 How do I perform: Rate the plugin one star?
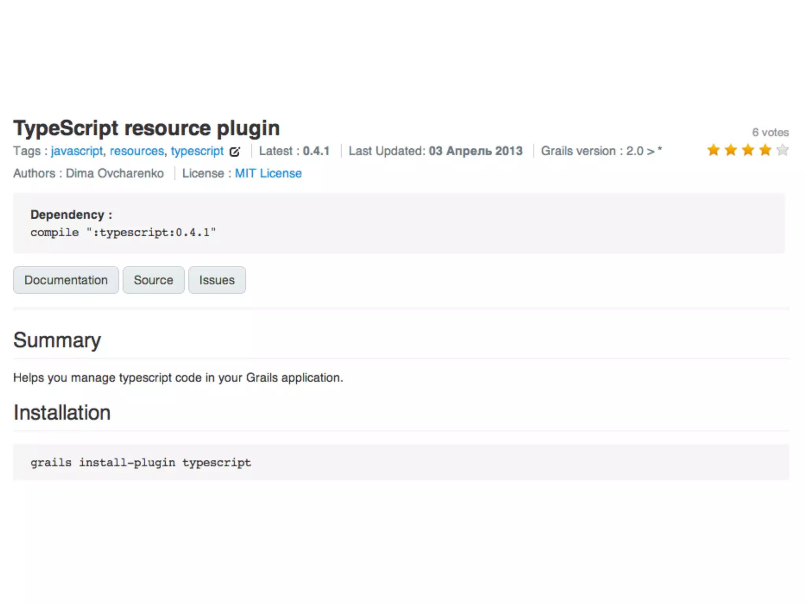click(713, 150)
